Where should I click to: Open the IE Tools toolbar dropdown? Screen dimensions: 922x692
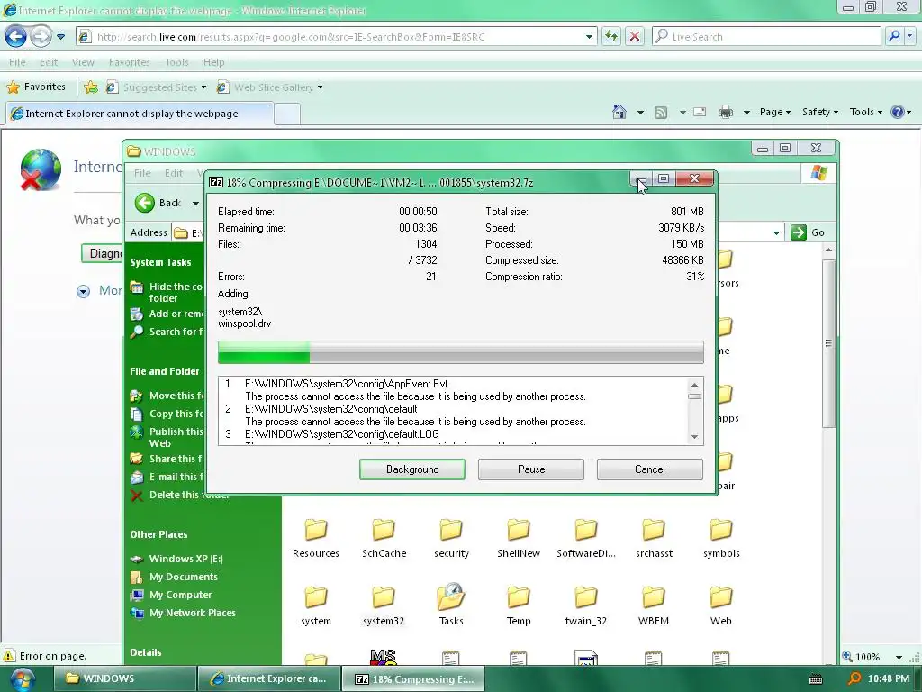(x=865, y=112)
